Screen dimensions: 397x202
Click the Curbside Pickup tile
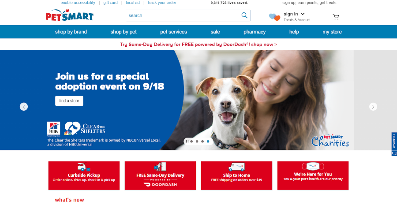pyautogui.click(x=84, y=176)
